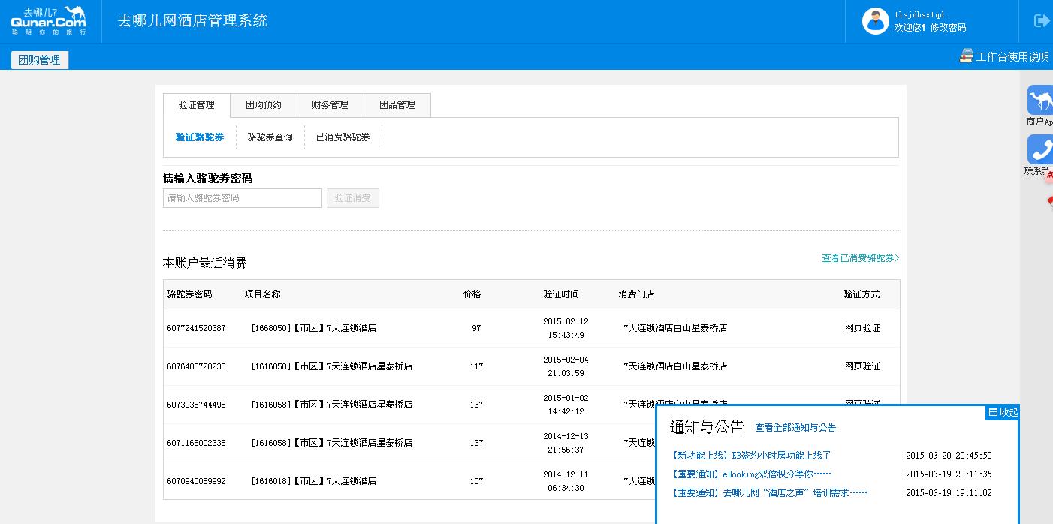Viewport: 1053px width, 524px height.
Task: Open the 查看已消费骆驼券 link
Action: click(x=860, y=258)
